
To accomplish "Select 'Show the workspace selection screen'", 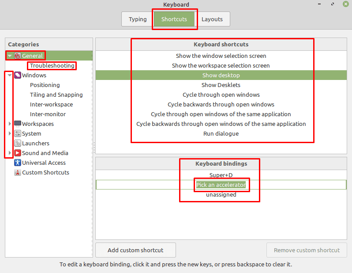I will coord(221,65).
